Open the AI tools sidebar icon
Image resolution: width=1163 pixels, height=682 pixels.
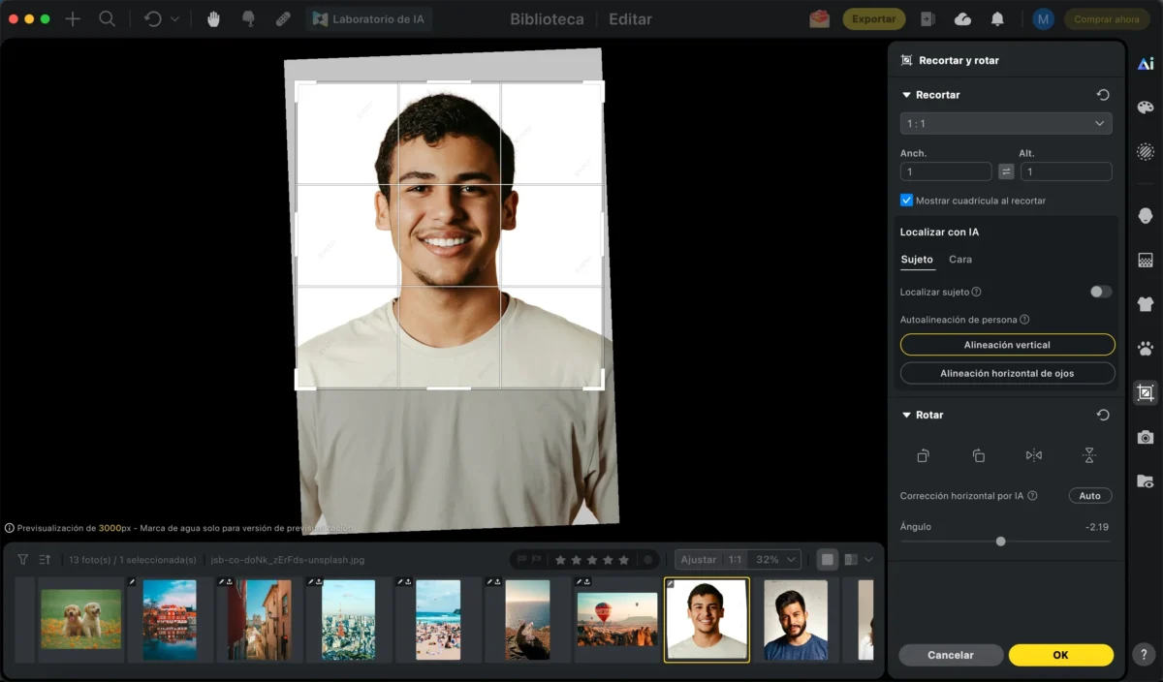1146,64
